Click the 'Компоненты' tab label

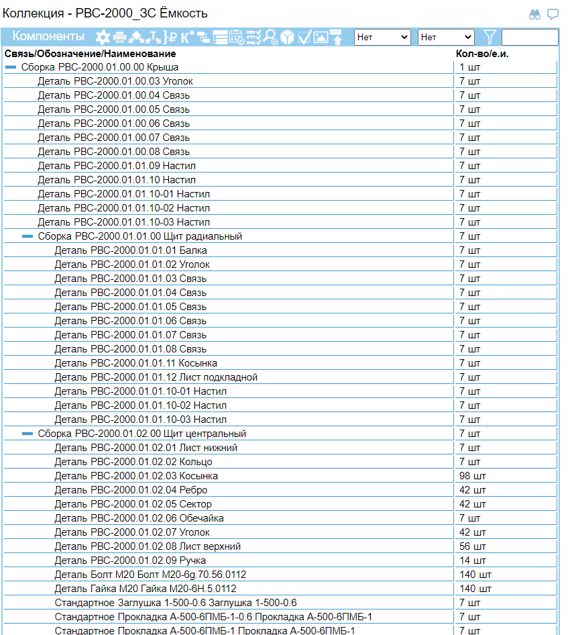[48, 37]
